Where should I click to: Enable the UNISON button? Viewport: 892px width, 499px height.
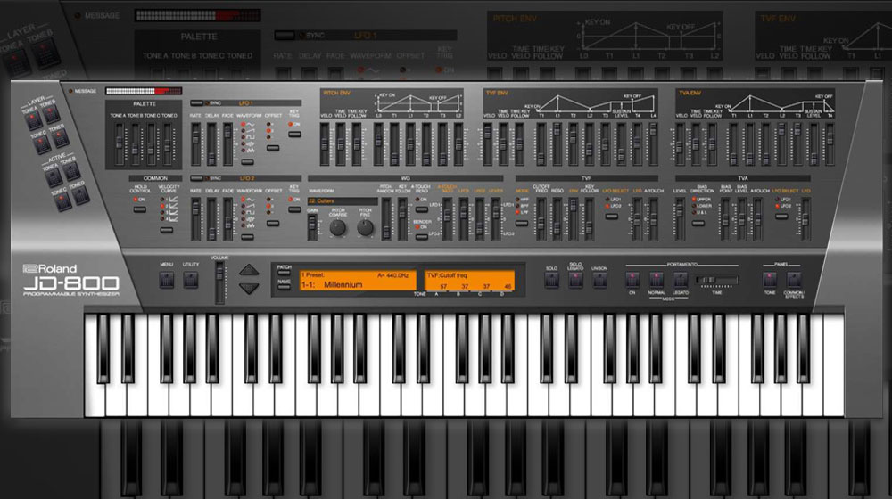click(x=599, y=280)
